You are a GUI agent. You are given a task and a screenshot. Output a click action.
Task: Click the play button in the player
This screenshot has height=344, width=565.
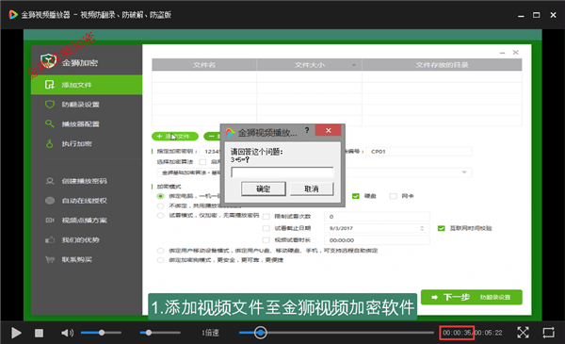click(16, 333)
